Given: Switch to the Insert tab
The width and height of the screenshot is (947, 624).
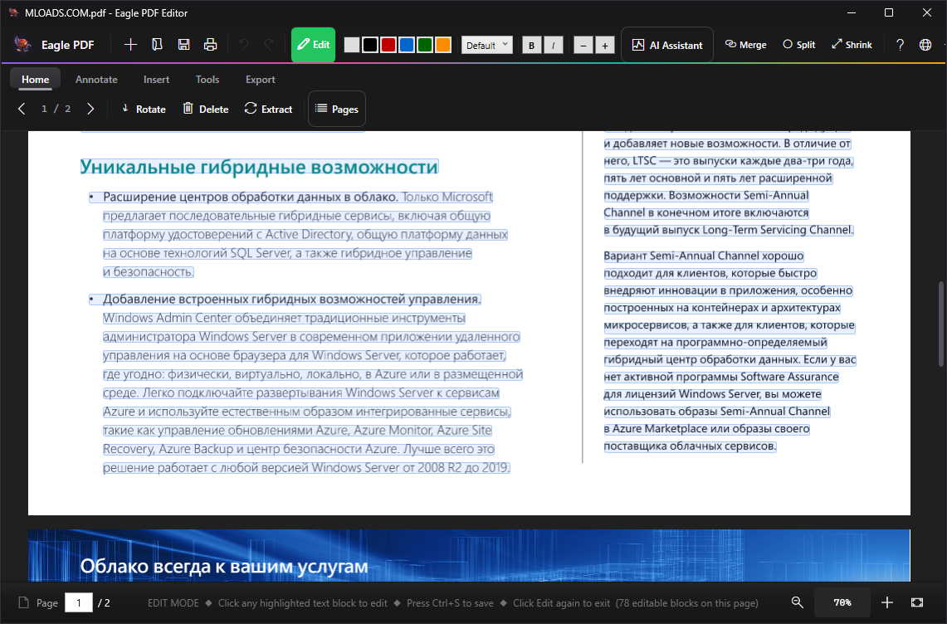Looking at the screenshot, I should 156,79.
